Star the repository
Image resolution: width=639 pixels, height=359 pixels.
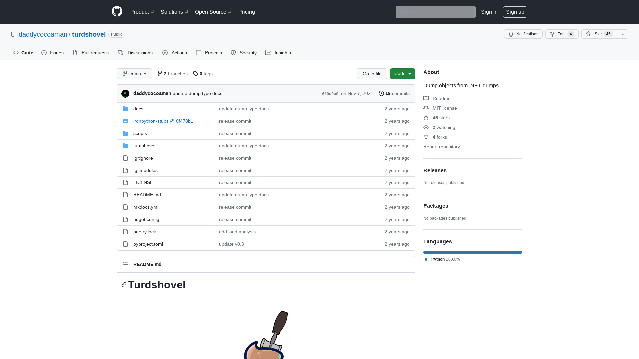point(599,34)
